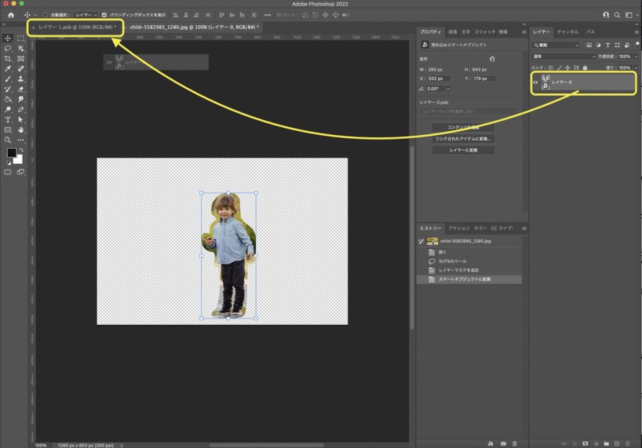Click the foreground color swatch
This screenshot has width=642, height=448.
11,153
